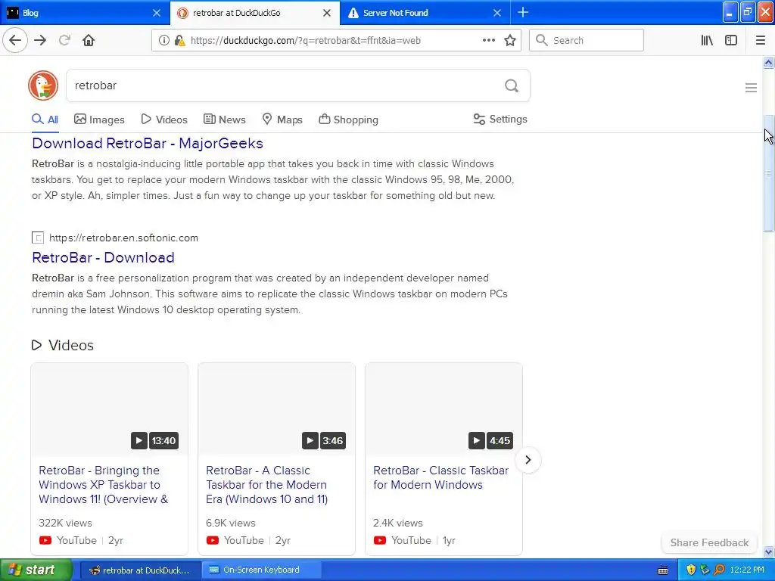Close the Blog tab
775x581 pixels.
[x=156, y=13]
